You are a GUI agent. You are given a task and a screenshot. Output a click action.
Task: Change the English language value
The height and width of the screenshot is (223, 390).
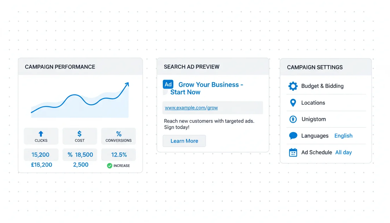(x=343, y=136)
